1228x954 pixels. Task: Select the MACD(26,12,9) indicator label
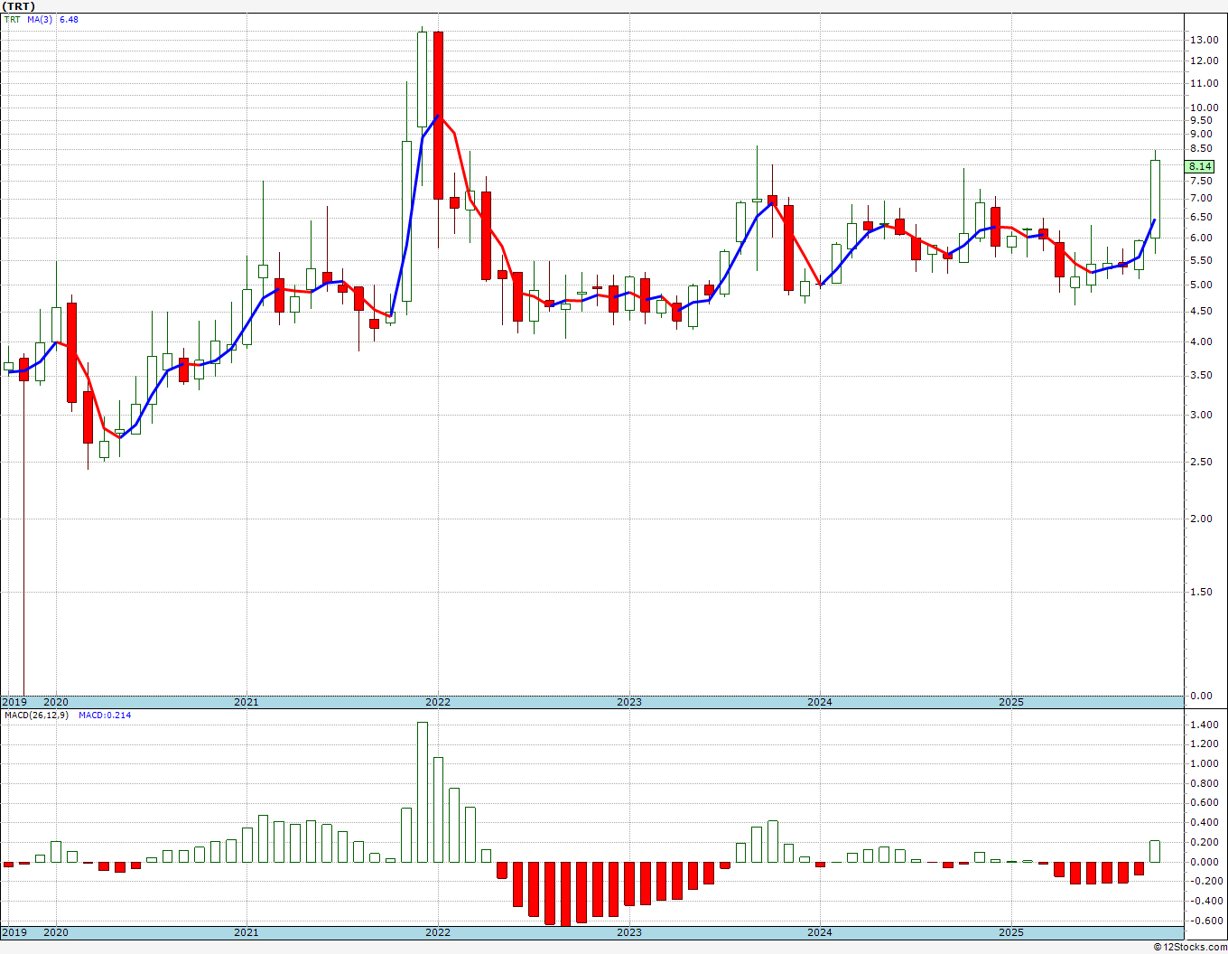pos(37,715)
